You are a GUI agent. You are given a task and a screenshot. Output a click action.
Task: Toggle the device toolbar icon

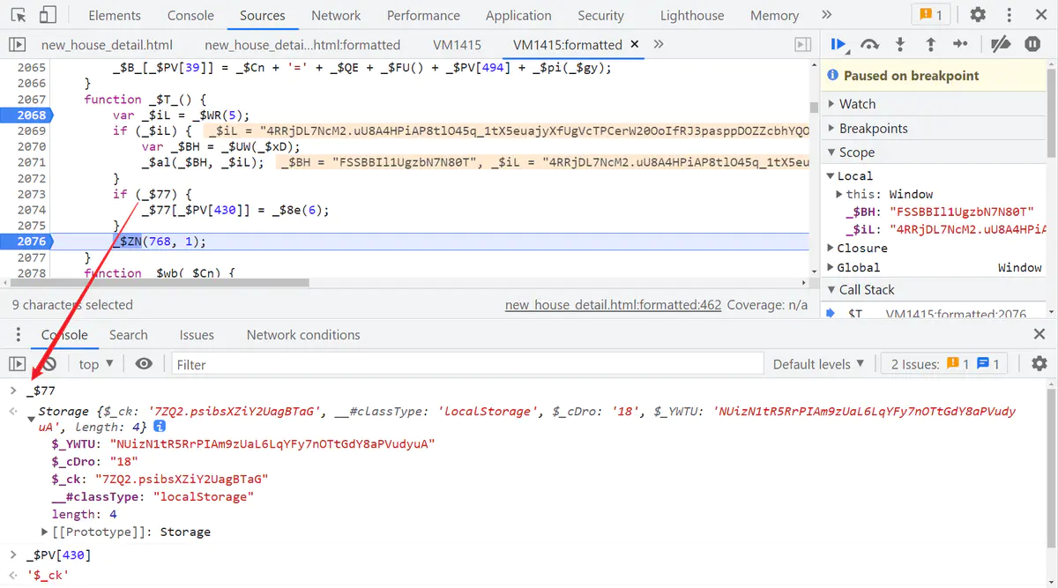coord(48,15)
